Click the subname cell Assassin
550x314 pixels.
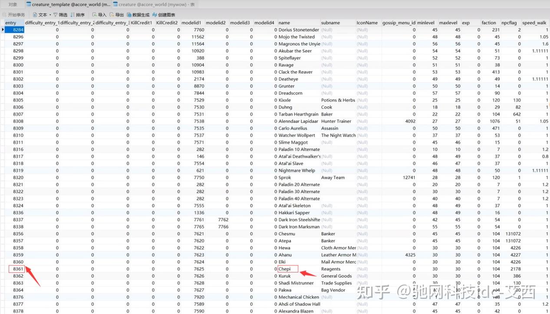pyautogui.click(x=329, y=128)
